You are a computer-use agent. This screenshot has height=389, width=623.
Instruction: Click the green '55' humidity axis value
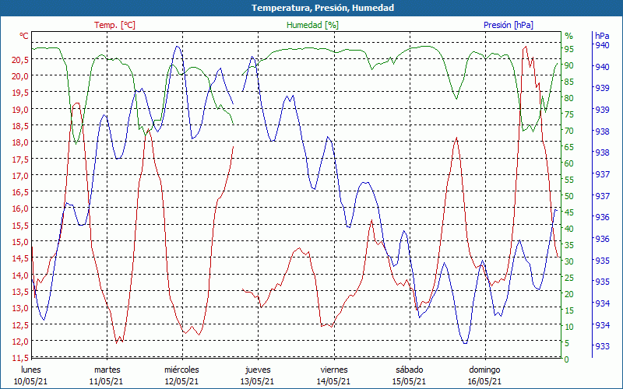569,180
